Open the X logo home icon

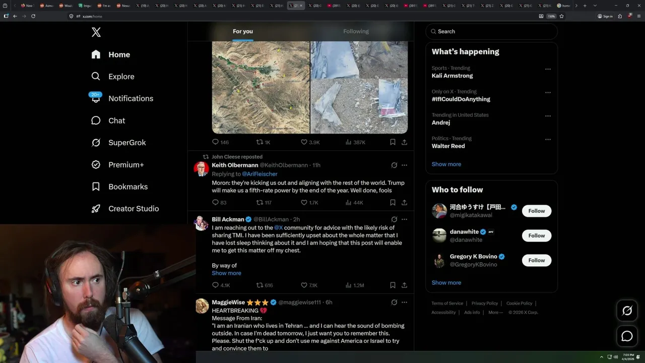[96, 32]
